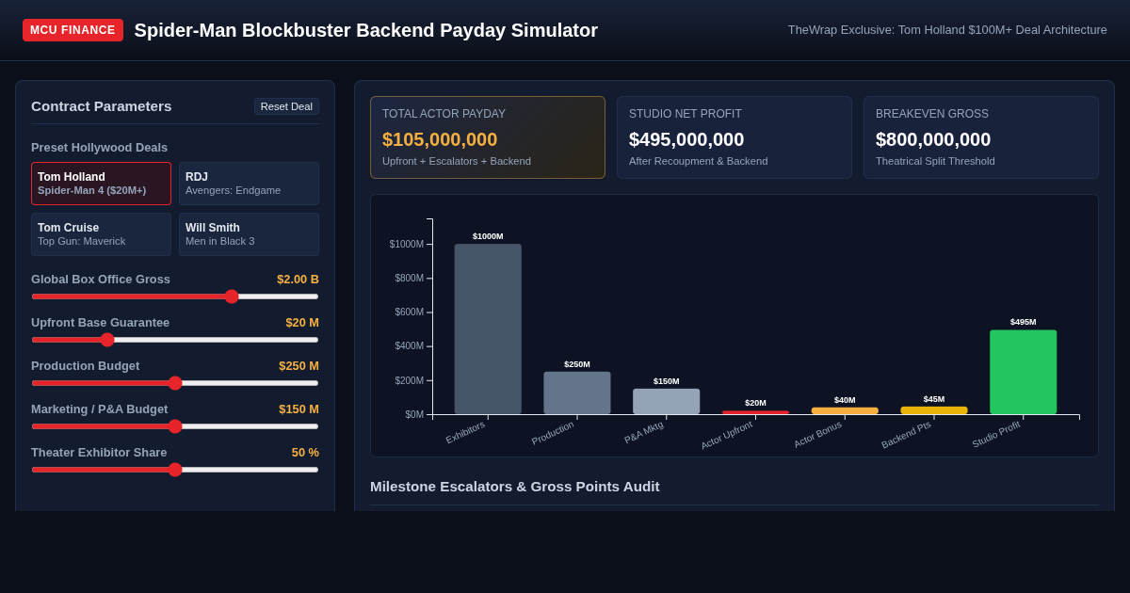
Task: Click the $495,000,000 net profit amount
Action: click(686, 139)
